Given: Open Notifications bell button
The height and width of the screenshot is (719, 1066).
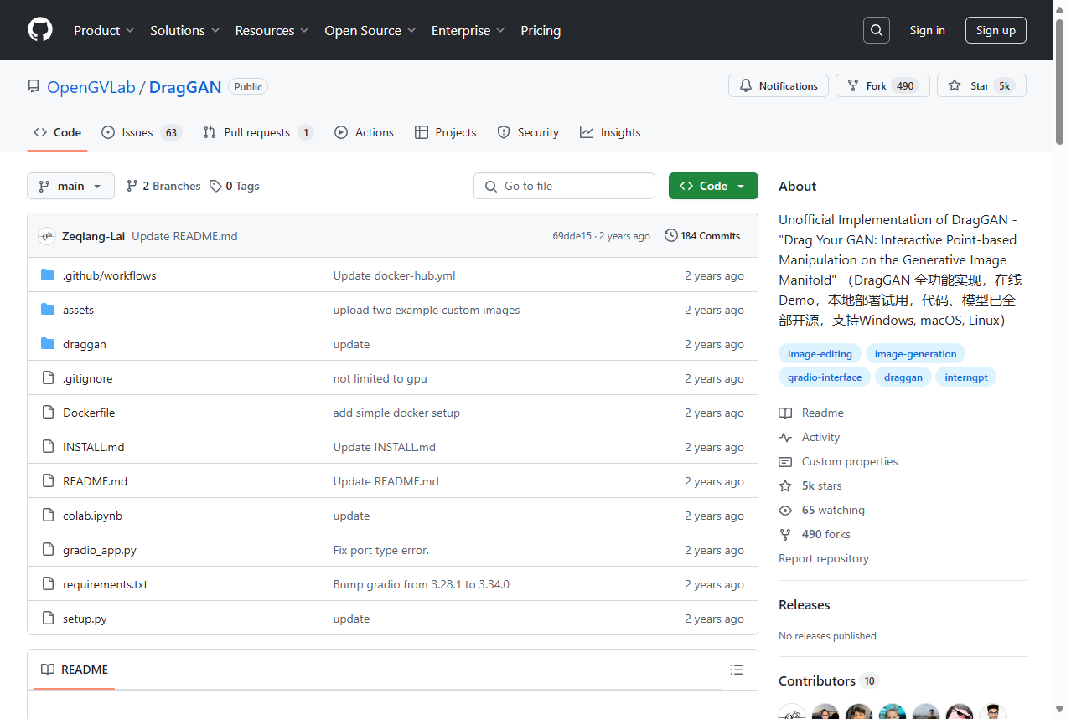Looking at the screenshot, I should point(779,85).
